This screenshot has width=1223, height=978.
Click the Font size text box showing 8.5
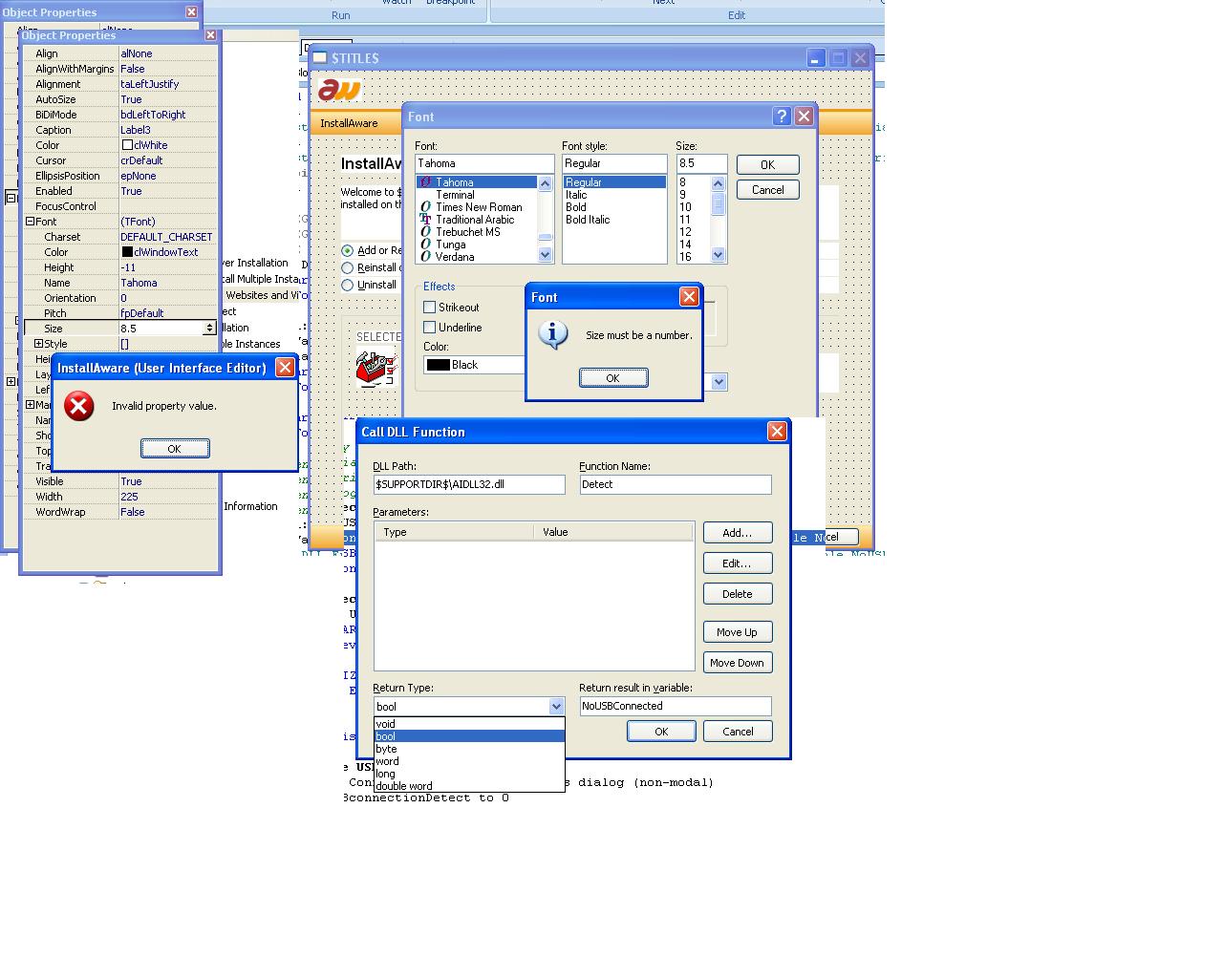(x=701, y=163)
